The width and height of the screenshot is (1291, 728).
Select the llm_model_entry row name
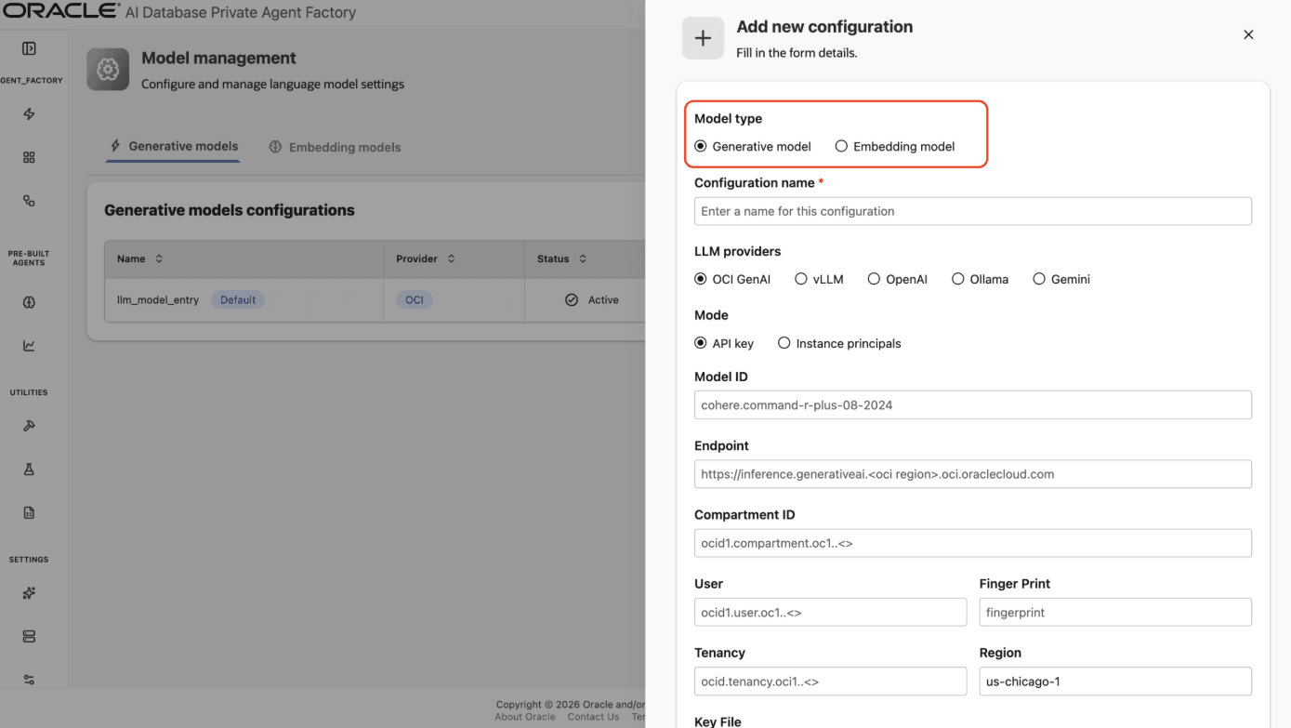[158, 300]
